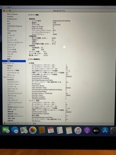This screenshot has height=155, width=116.
Task: Launch Reminders from the Dock
Action: (x=60, y=130)
